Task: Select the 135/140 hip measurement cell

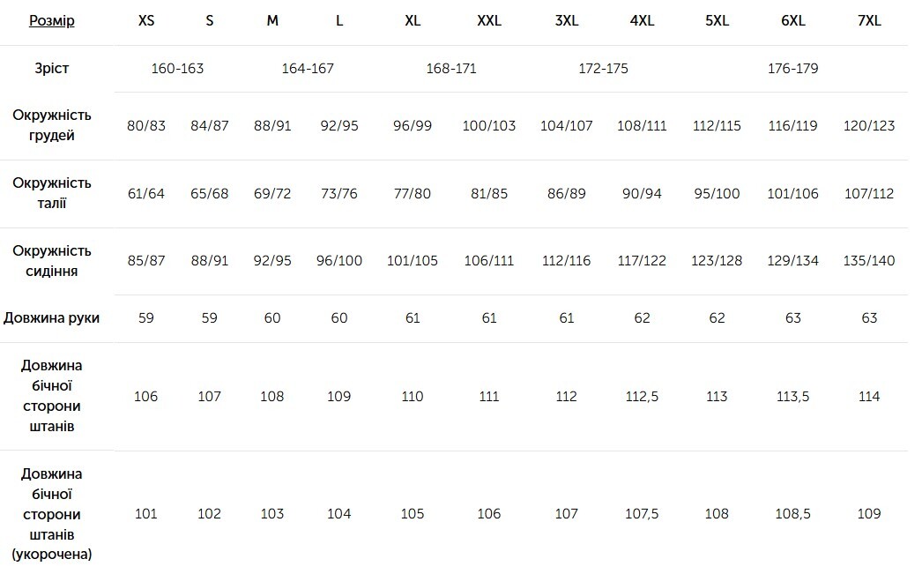Action: [869, 261]
